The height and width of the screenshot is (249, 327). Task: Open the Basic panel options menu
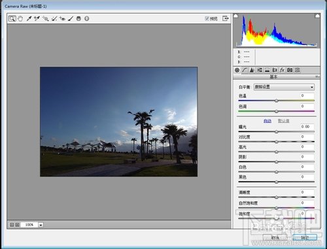click(x=317, y=76)
